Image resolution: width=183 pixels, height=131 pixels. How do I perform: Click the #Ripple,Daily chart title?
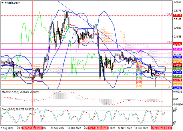click(12, 3)
